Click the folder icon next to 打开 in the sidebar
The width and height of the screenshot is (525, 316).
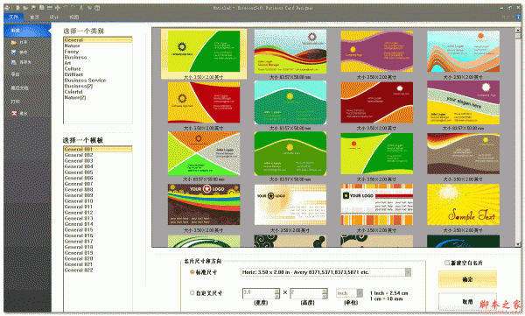(x=14, y=43)
